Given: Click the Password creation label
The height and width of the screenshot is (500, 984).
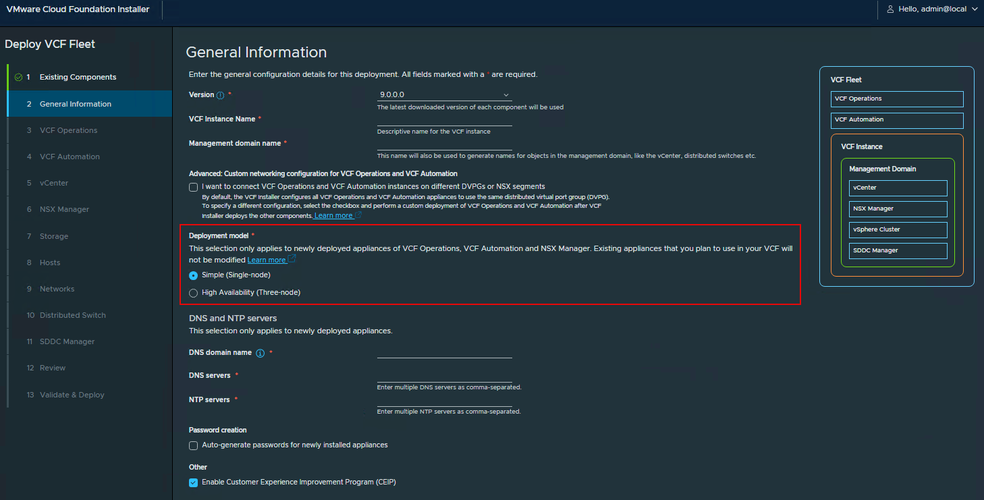Looking at the screenshot, I should 218,430.
